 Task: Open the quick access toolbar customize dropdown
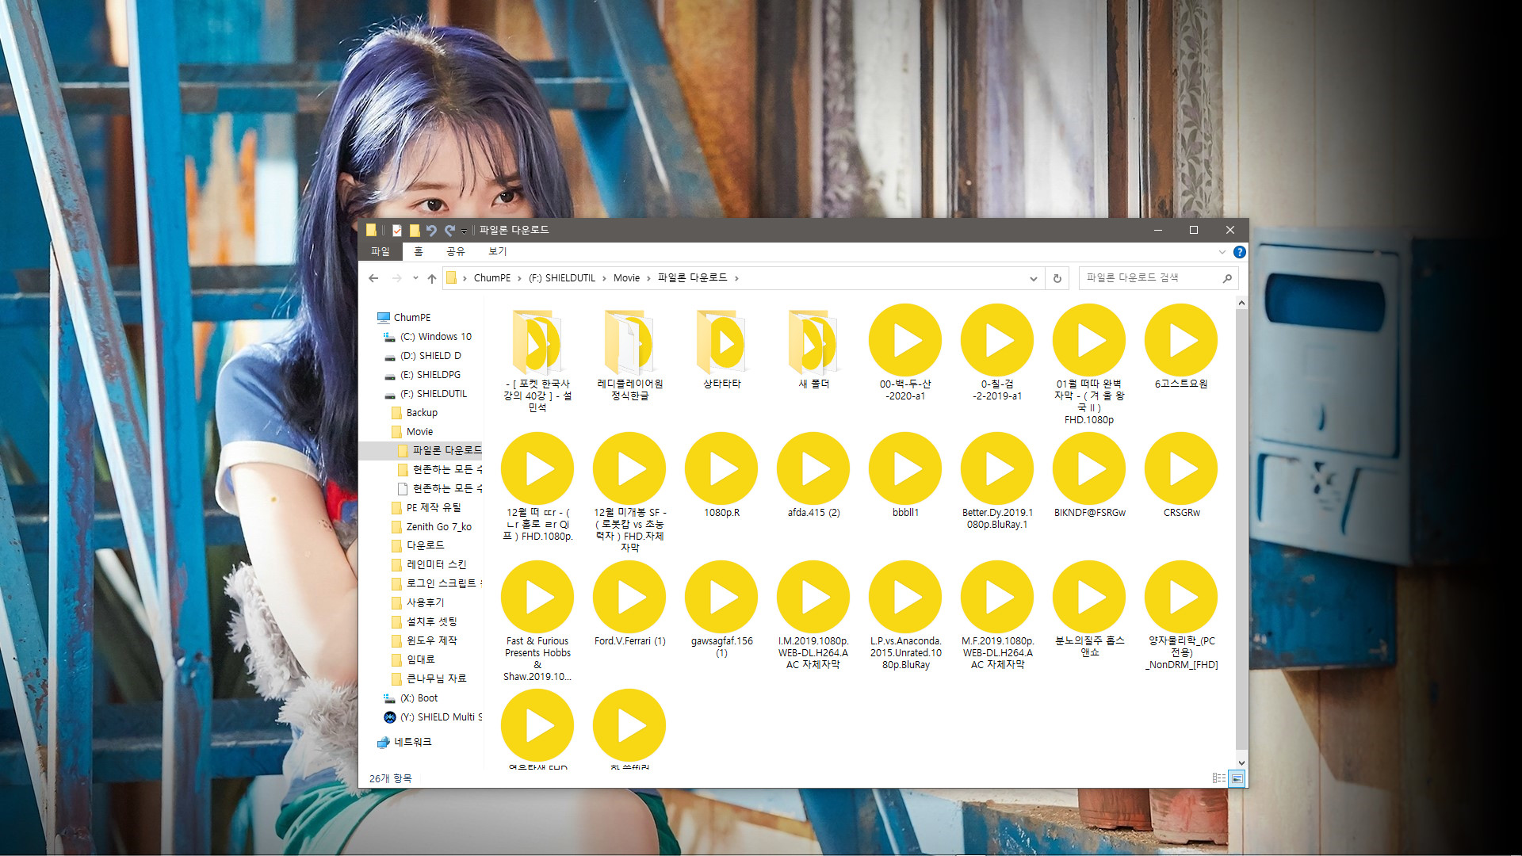pos(464,231)
